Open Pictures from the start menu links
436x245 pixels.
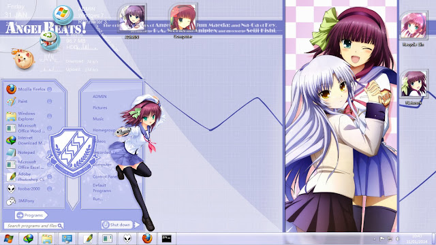tap(100, 108)
